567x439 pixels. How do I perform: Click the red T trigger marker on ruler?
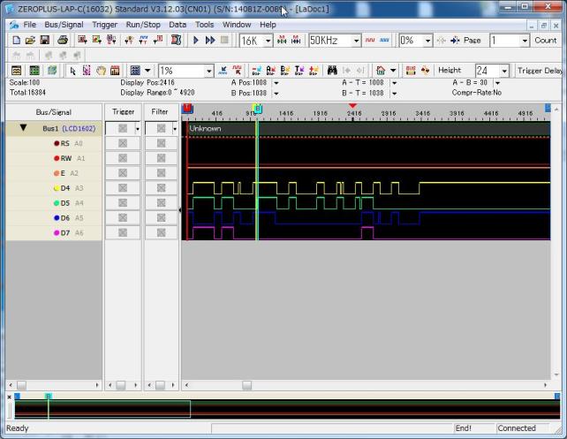coord(187,109)
